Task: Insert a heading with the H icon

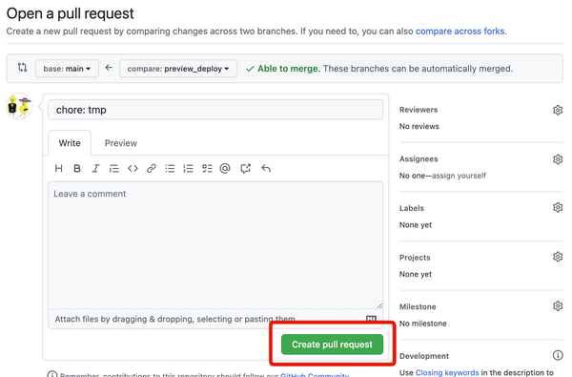Action: (58, 168)
